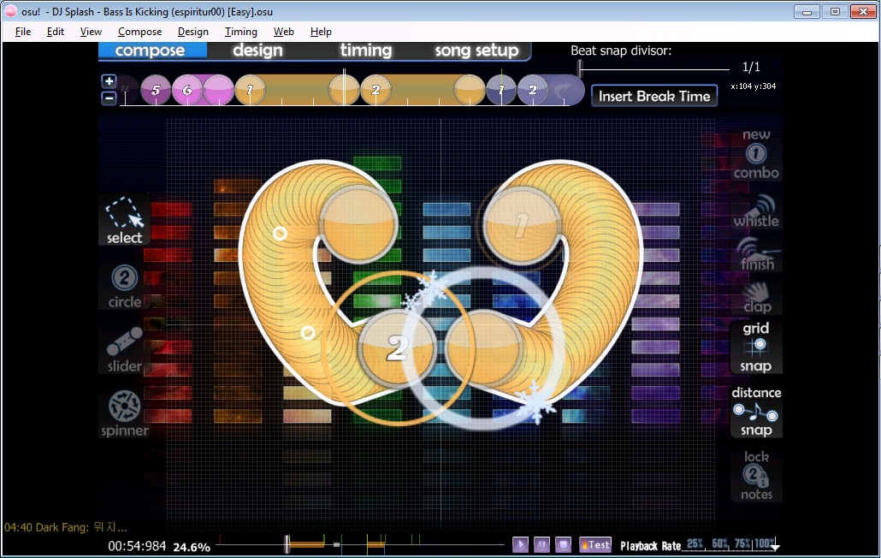Set playback rate to 50%
Viewport: 881px width, 558px height.
(x=719, y=543)
